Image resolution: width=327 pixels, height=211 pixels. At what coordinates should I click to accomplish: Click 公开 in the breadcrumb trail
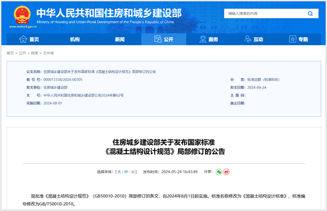click(x=22, y=53)
